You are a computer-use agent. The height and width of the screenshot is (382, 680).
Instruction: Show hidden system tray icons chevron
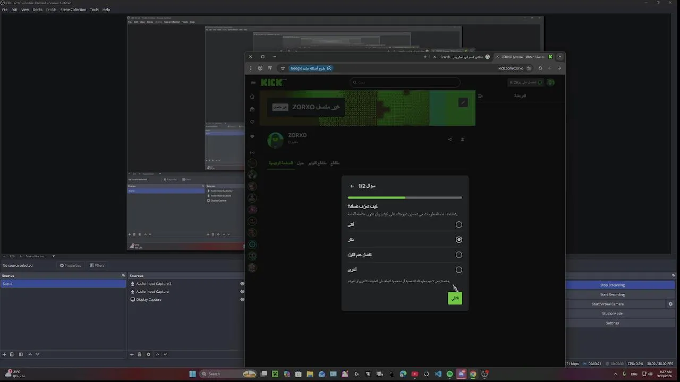tap(615, 374)
